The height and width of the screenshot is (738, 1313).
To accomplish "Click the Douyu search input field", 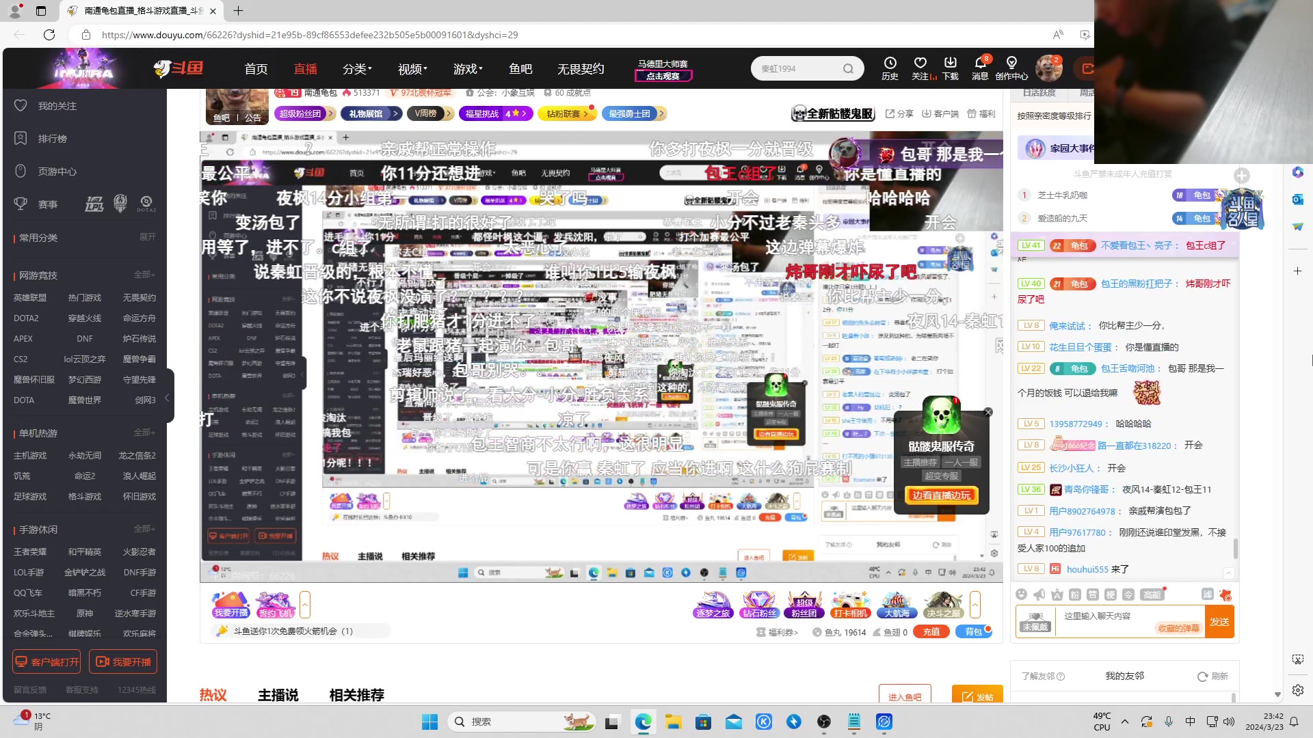I will [797, 68].
